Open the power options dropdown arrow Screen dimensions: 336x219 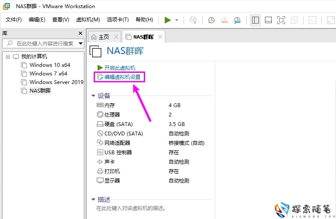point(177,20)
